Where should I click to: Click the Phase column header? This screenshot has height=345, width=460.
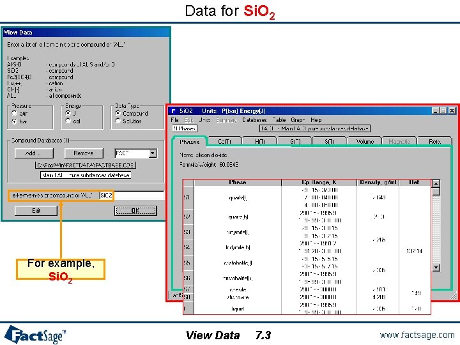(x=238, y=183)
